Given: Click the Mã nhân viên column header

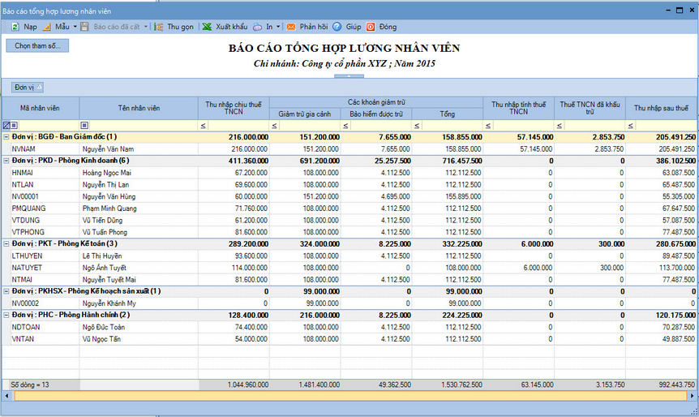Looking at the screenshot, I should tap(40, 108).
